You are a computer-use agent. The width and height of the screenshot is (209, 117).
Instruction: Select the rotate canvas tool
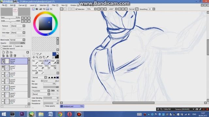tap(40, 57)
